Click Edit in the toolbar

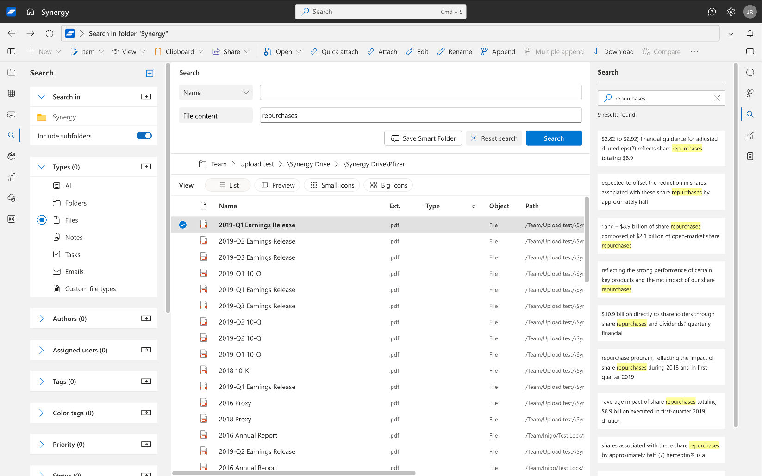(x=417, y=51)
